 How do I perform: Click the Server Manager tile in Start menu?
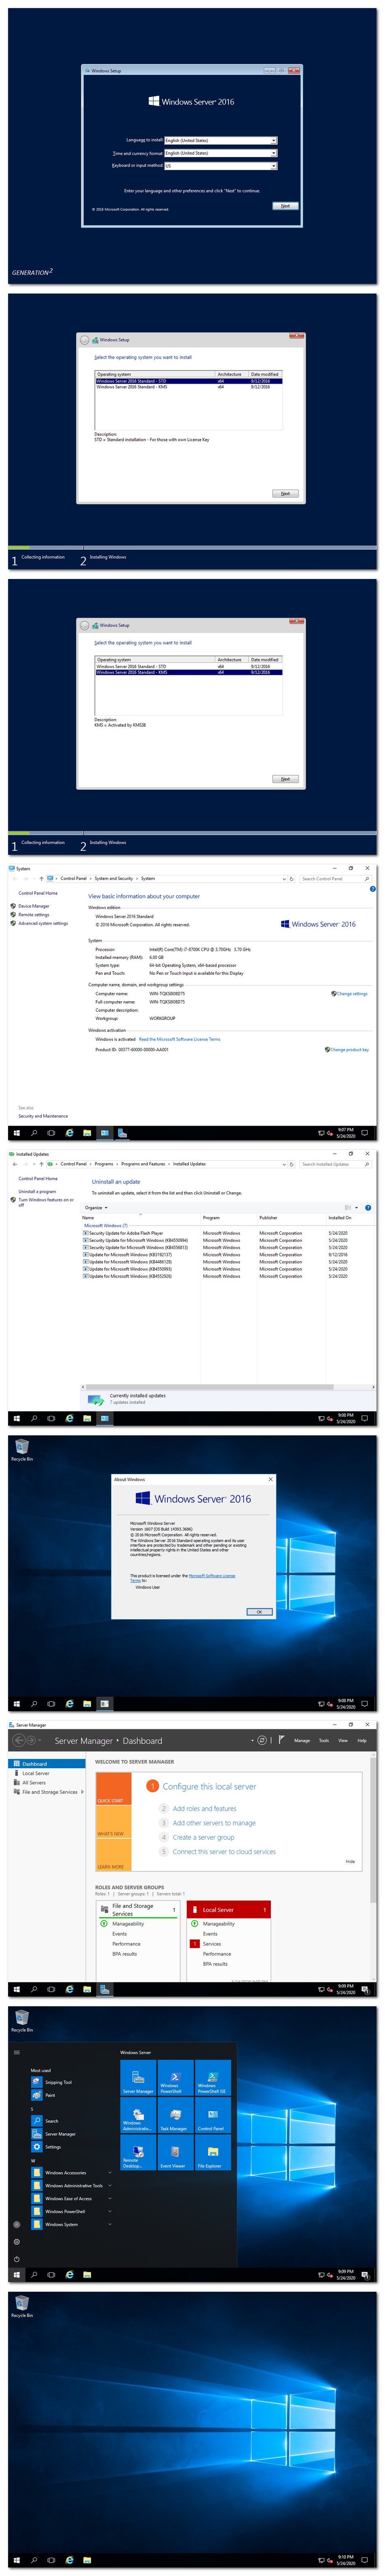tap(138, 2077)
